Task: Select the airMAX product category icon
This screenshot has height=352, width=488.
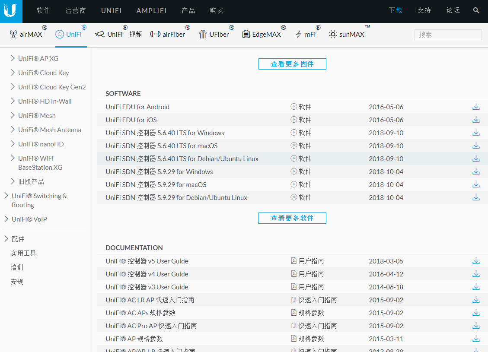Action: click(14, 34)
